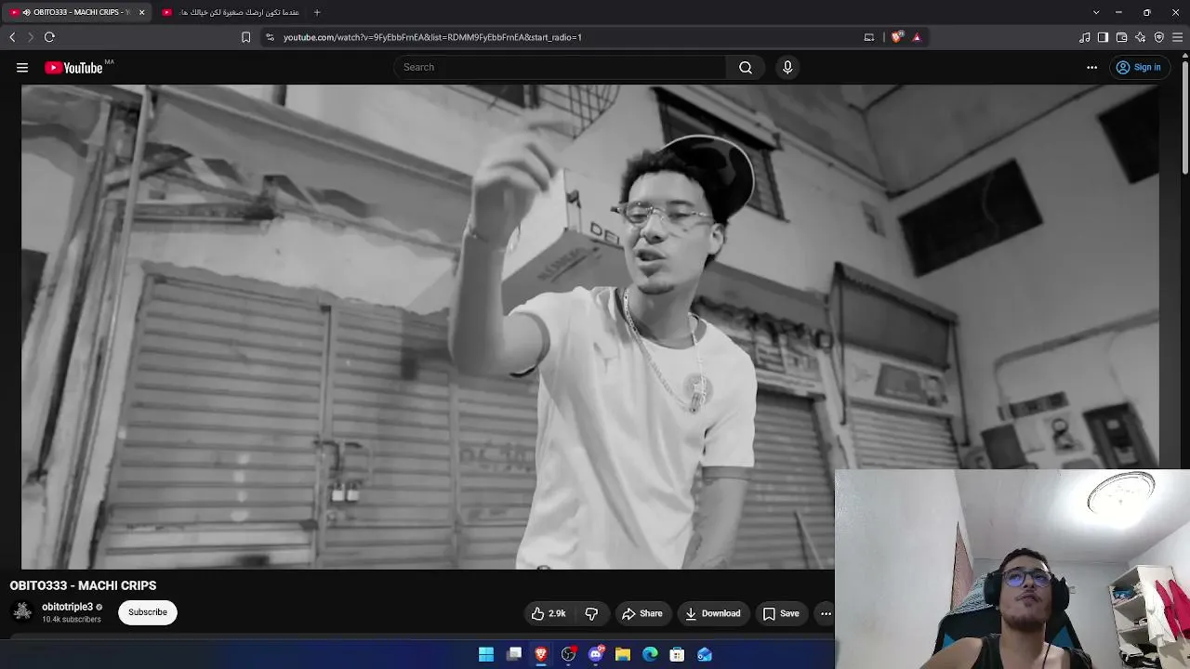
Task: Open the Brave Playlist music-note icon
Action: (1084, 37)
